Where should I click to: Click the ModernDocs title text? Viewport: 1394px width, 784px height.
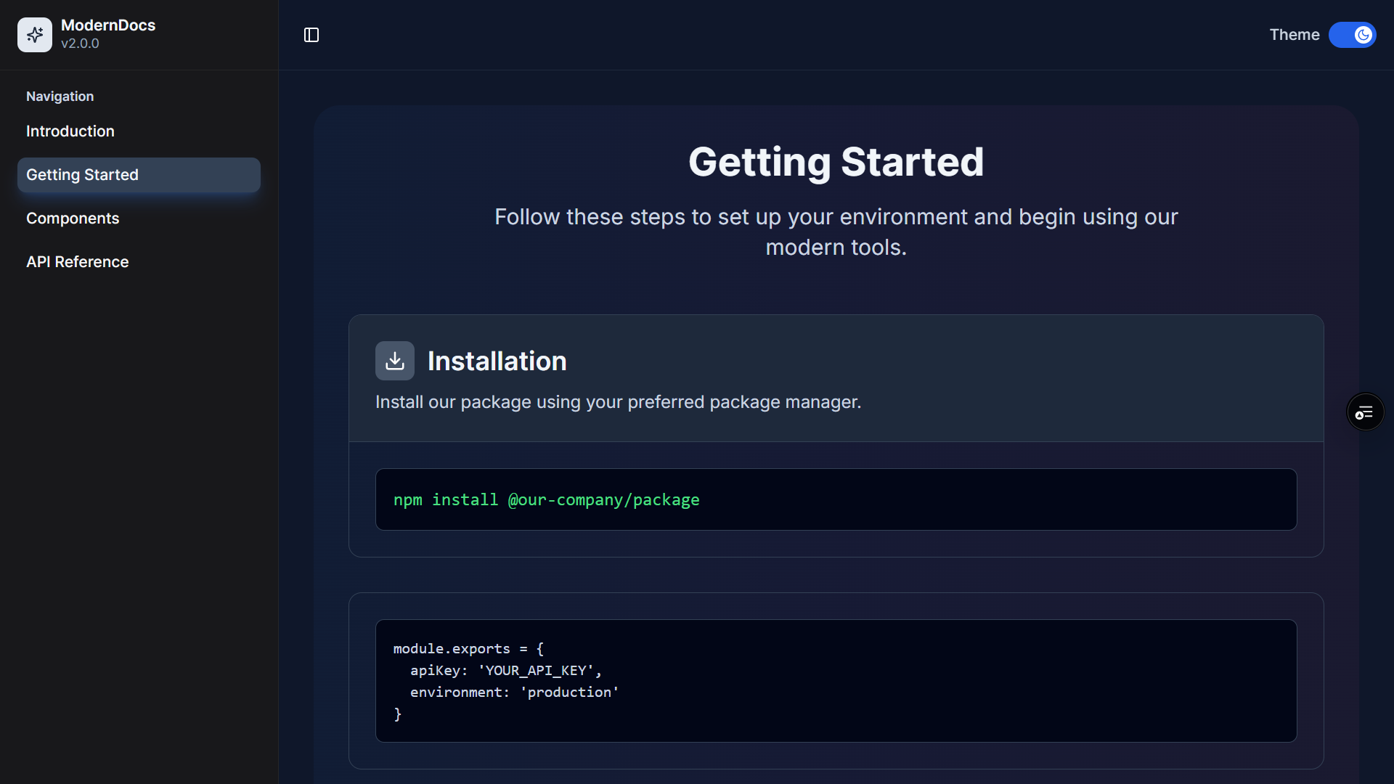point(108,25)
